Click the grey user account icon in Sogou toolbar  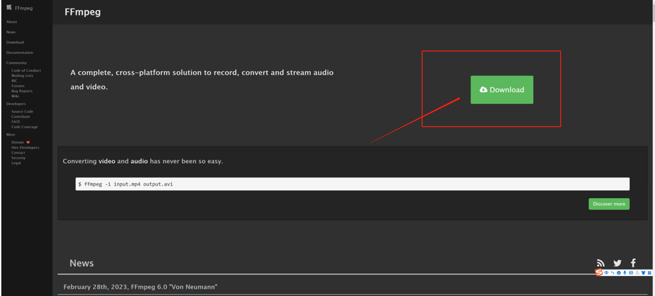637,273
